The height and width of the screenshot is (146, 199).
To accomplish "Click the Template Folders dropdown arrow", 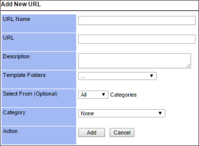I will [x=151, y=76].
